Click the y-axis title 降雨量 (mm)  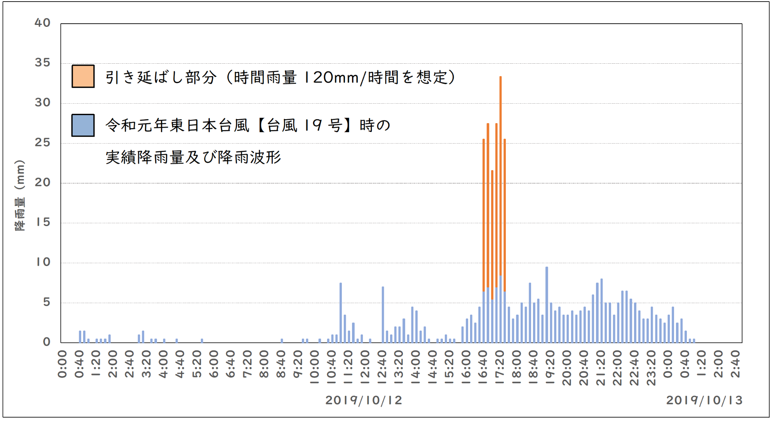click(20, 195)
